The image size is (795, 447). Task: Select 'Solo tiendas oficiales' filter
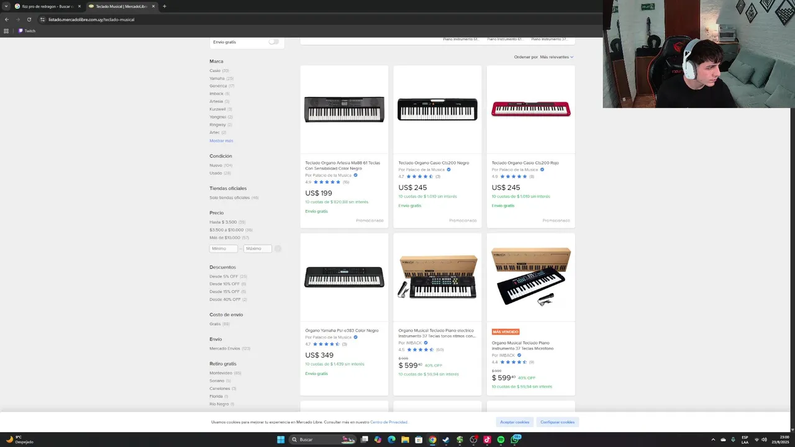[234, 197]
